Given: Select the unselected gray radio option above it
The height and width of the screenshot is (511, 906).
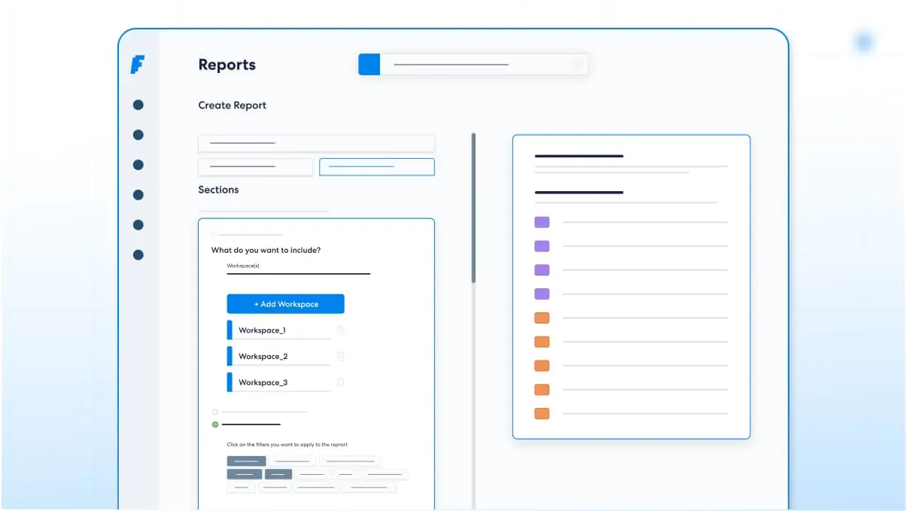Looking at the screenshot, I should pos(214,412).
